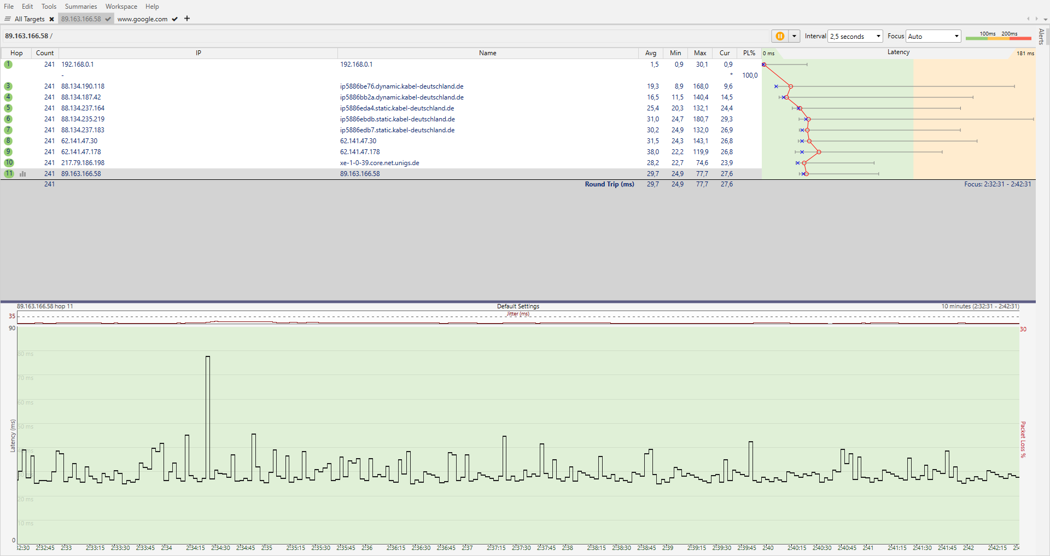Click the green hop 10 circle icon

point(9,163)
